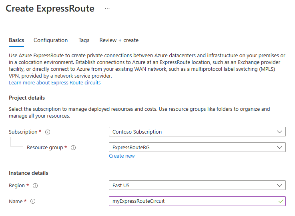The width and height of the screenshot is (295, 216).
Task: Switch to the Configuration tab
Action: (x=50, y=40)
